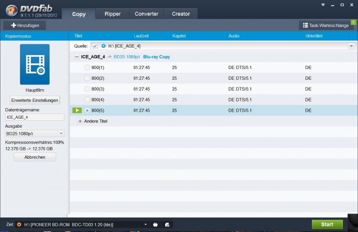Click the BD25 1080p/i link in title row
Viewport: 358px width, 232px height.
click(126, 56)
